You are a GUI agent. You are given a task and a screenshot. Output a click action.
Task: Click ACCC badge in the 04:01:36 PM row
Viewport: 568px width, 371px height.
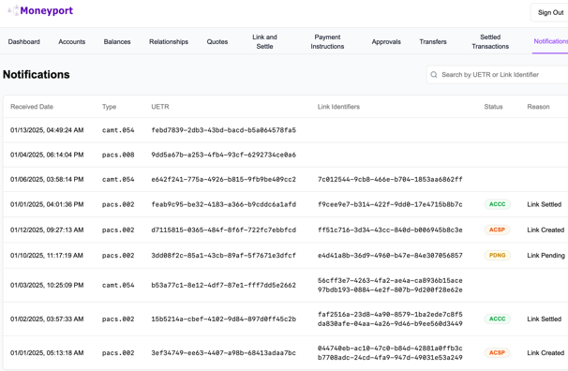498,204
